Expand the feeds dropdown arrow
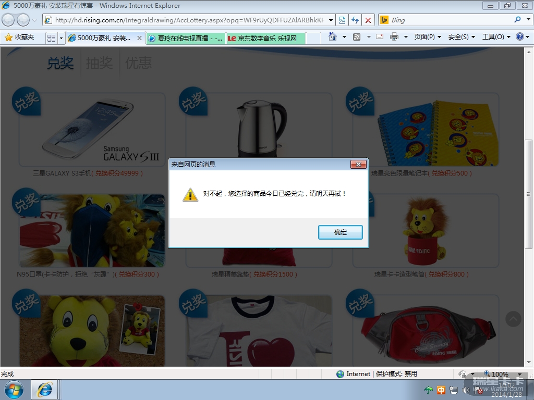This screenshot has width=534, height=400. pyautogui.click(x=369, y=37)
